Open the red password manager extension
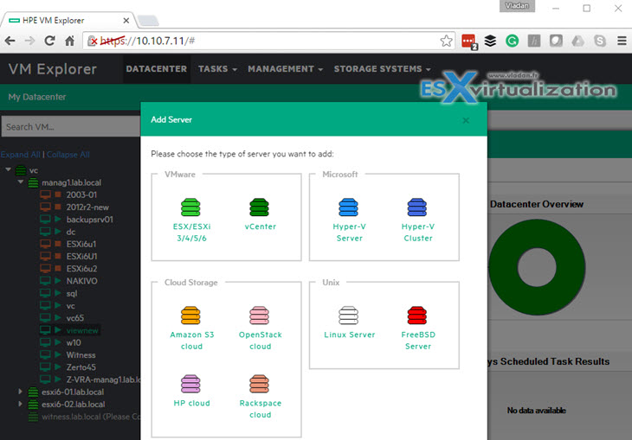The image size is (632, 440). point(468,41)
